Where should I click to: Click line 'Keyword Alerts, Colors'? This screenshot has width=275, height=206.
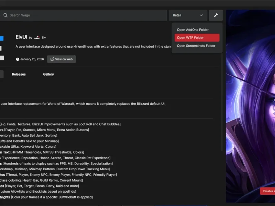pyautogui.click(x=38, y=147)
